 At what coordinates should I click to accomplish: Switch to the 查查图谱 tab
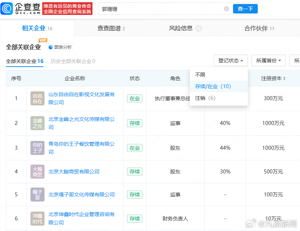[x=111, y=28]
